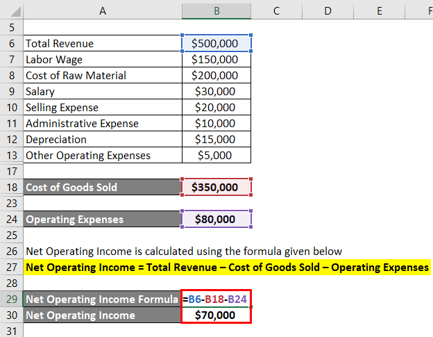
Task: Select the Selling Expense label cell
Action: pos(102,107)
